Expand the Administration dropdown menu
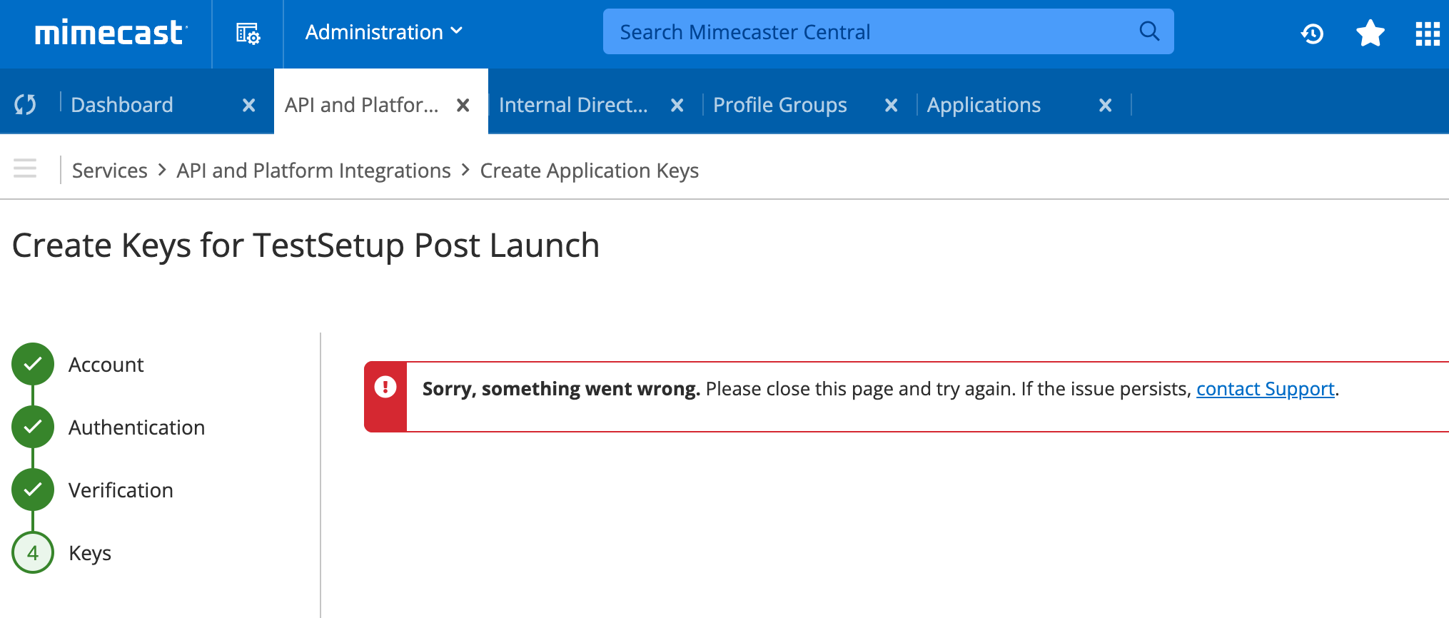Screen dimensions: 1449x618 [384, 32]
